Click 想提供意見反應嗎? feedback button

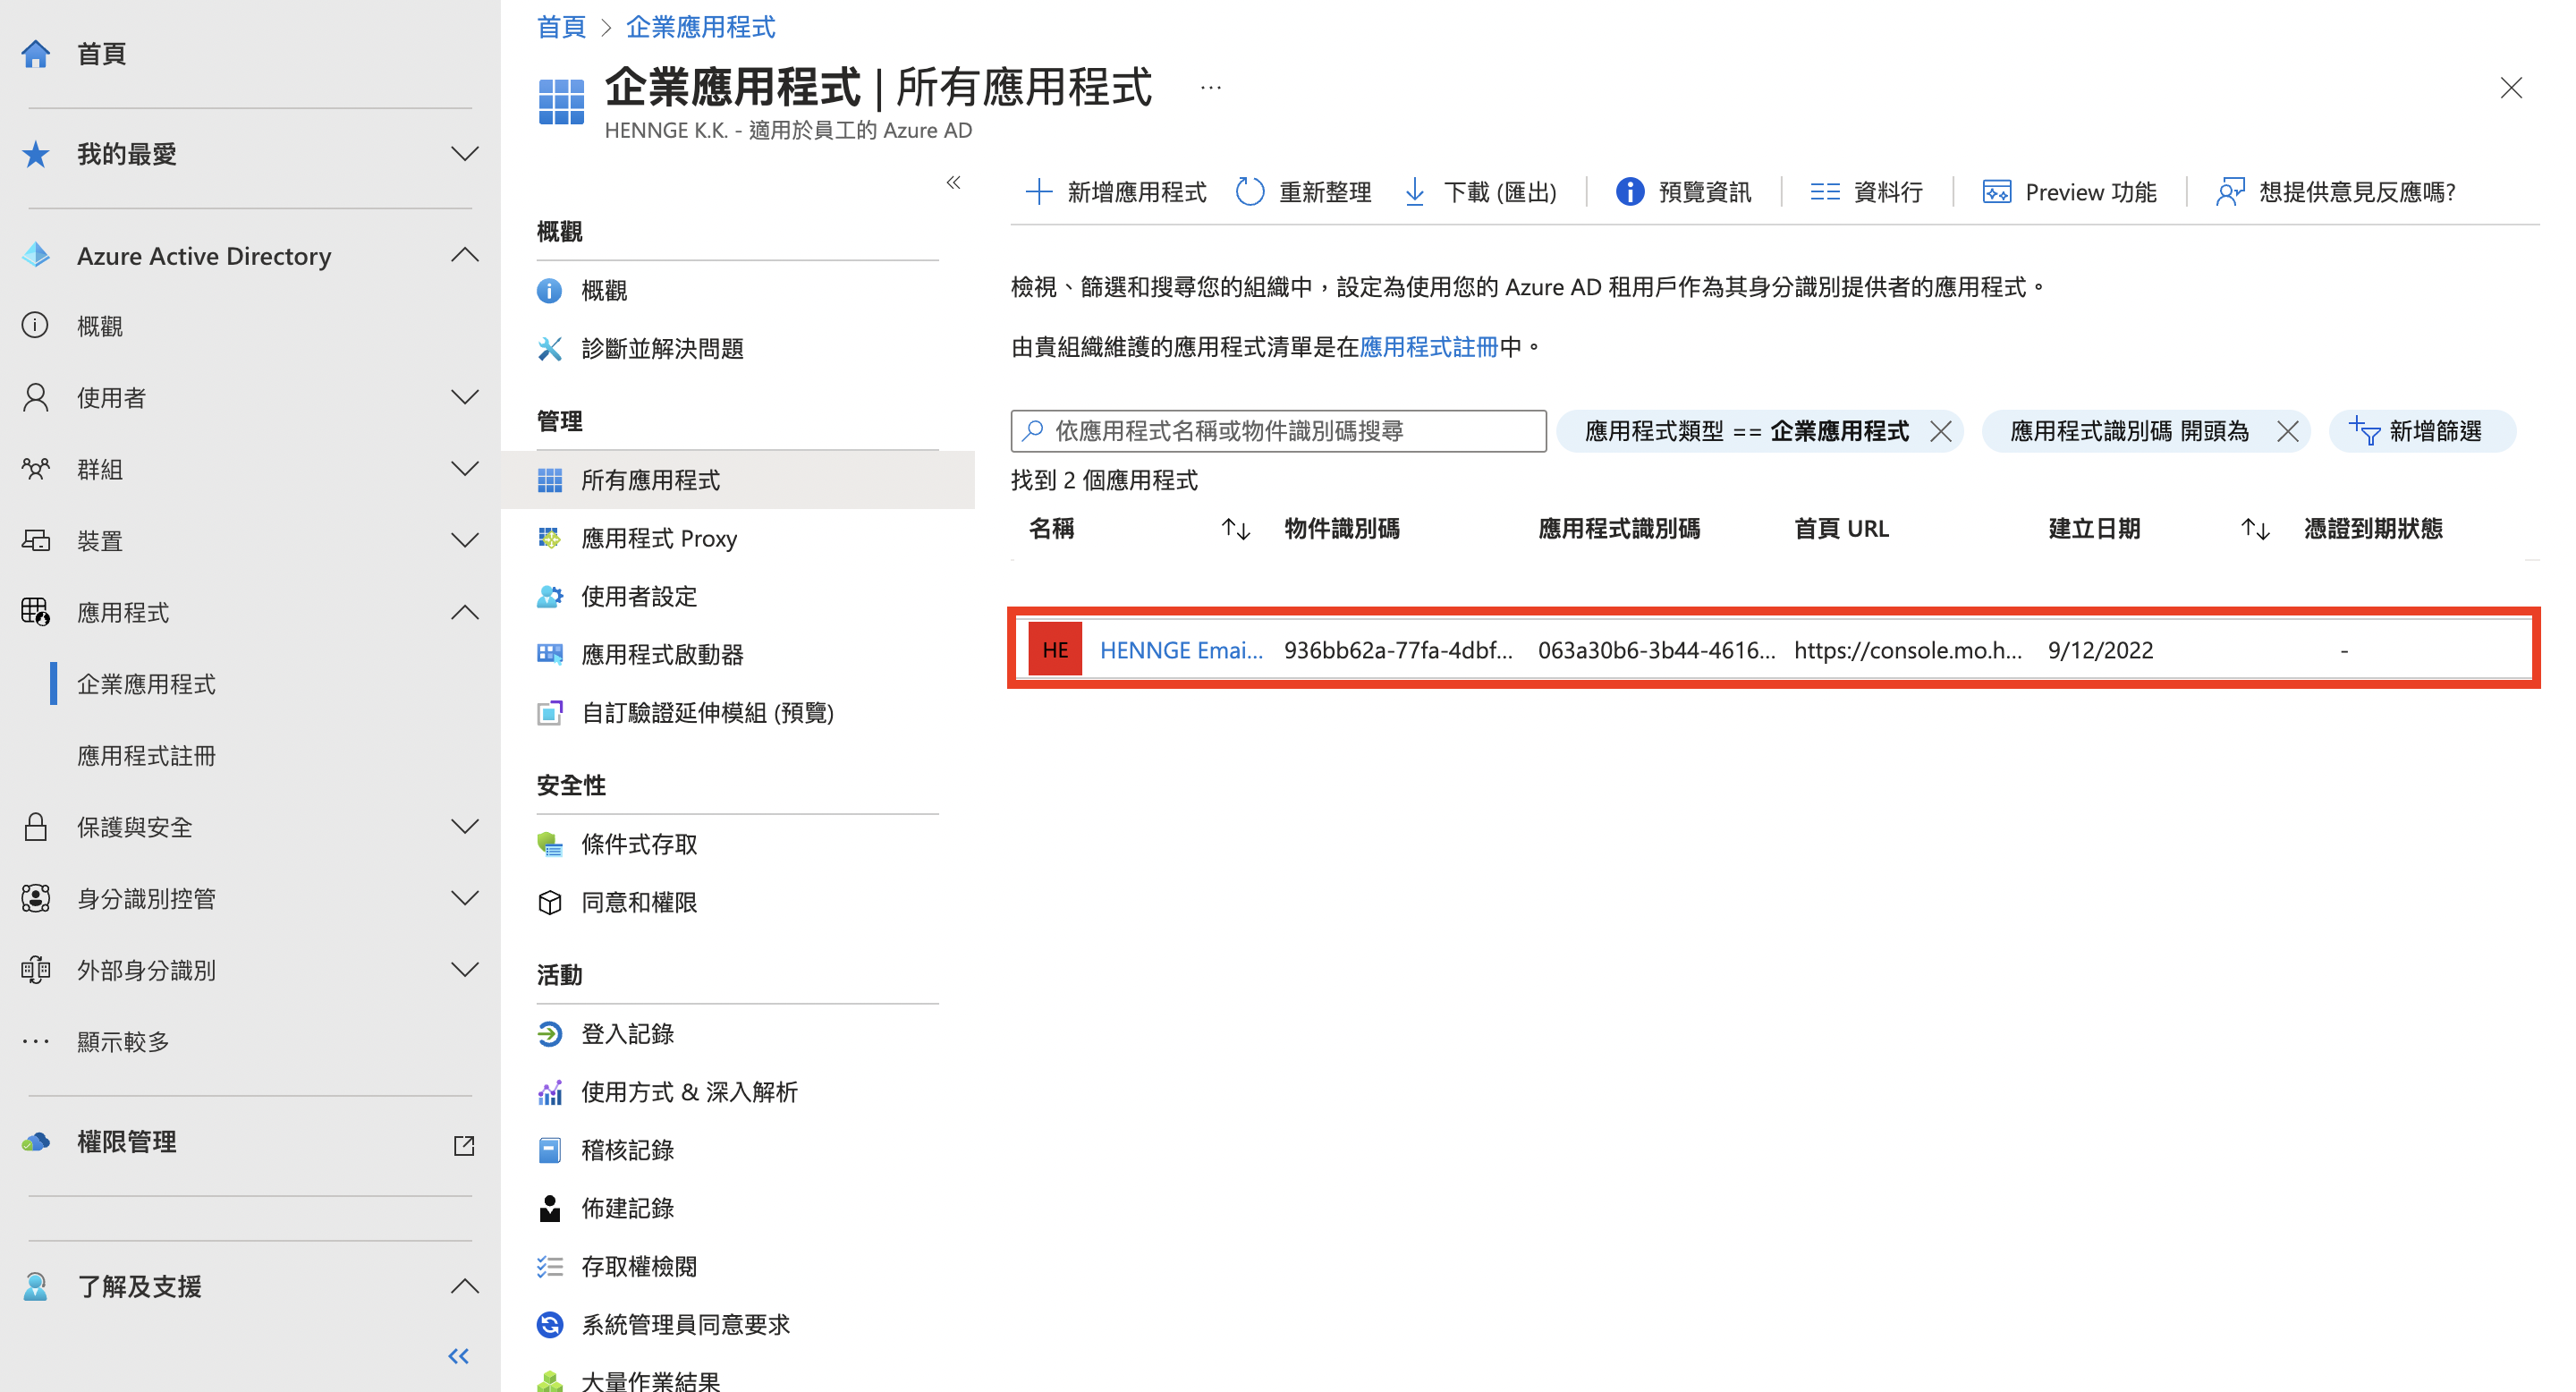click(2336, 192)
